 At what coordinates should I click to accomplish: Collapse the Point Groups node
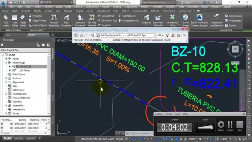tap(6, 63)
